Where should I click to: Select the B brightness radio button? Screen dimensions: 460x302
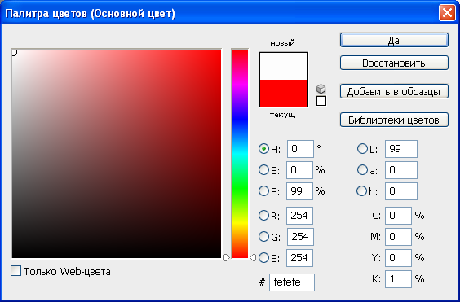(x=263, y=191)
